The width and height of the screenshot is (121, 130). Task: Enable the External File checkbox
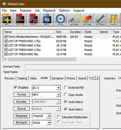tap(66, 87)
